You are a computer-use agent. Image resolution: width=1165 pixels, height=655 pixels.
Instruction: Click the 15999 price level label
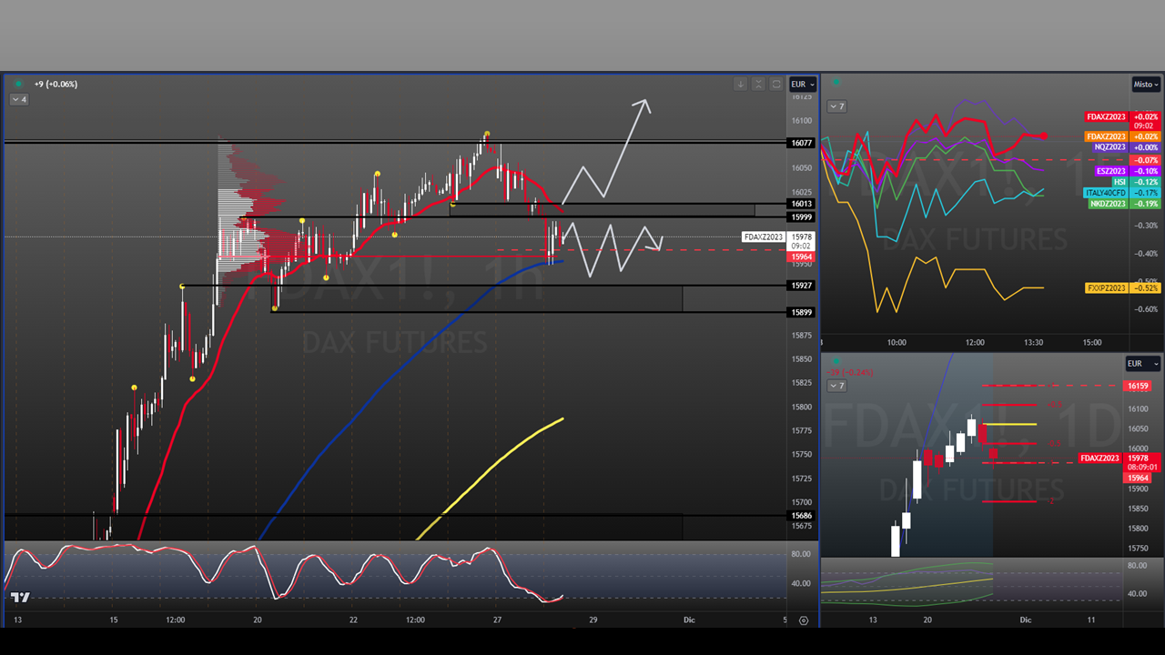pyautogui.click(x=802, y=217)
